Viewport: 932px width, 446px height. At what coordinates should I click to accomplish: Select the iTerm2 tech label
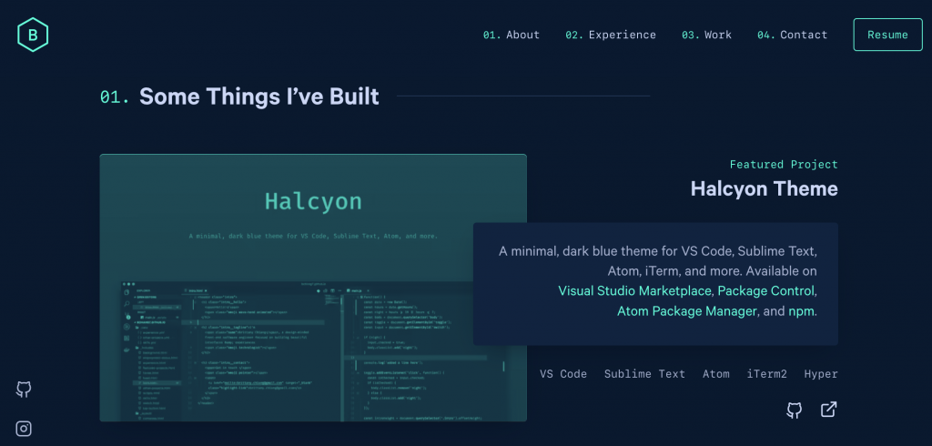click(766, 374)
